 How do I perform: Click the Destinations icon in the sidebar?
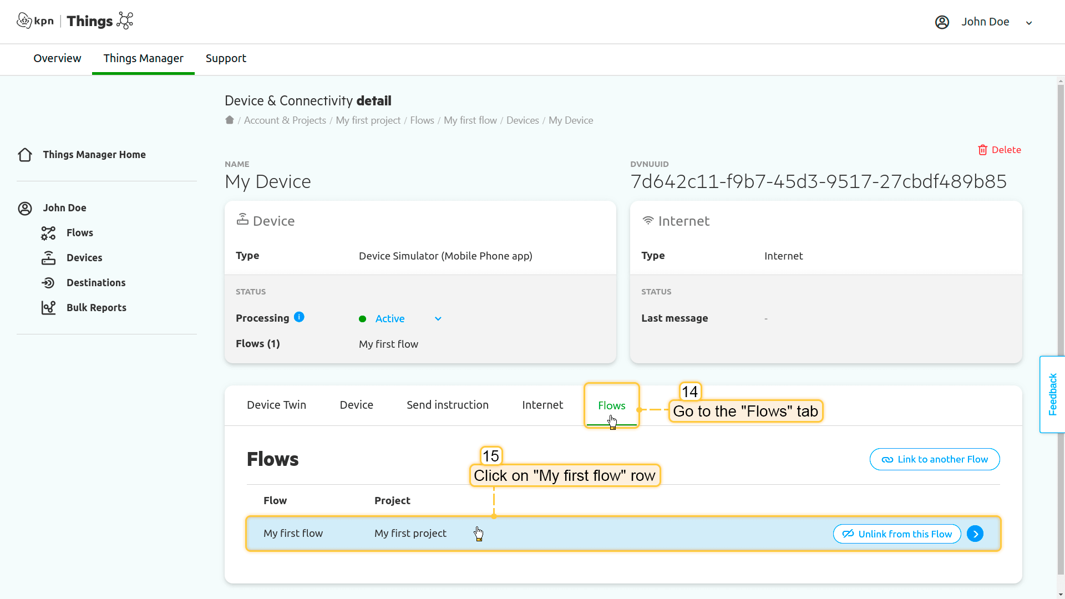pos(48,283)
